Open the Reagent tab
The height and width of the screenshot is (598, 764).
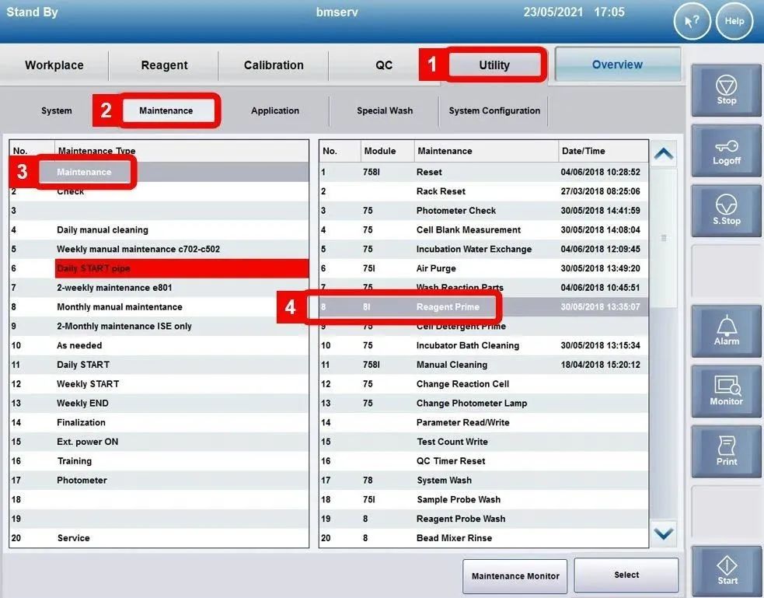pyautogui.click(x=164, y=65)
